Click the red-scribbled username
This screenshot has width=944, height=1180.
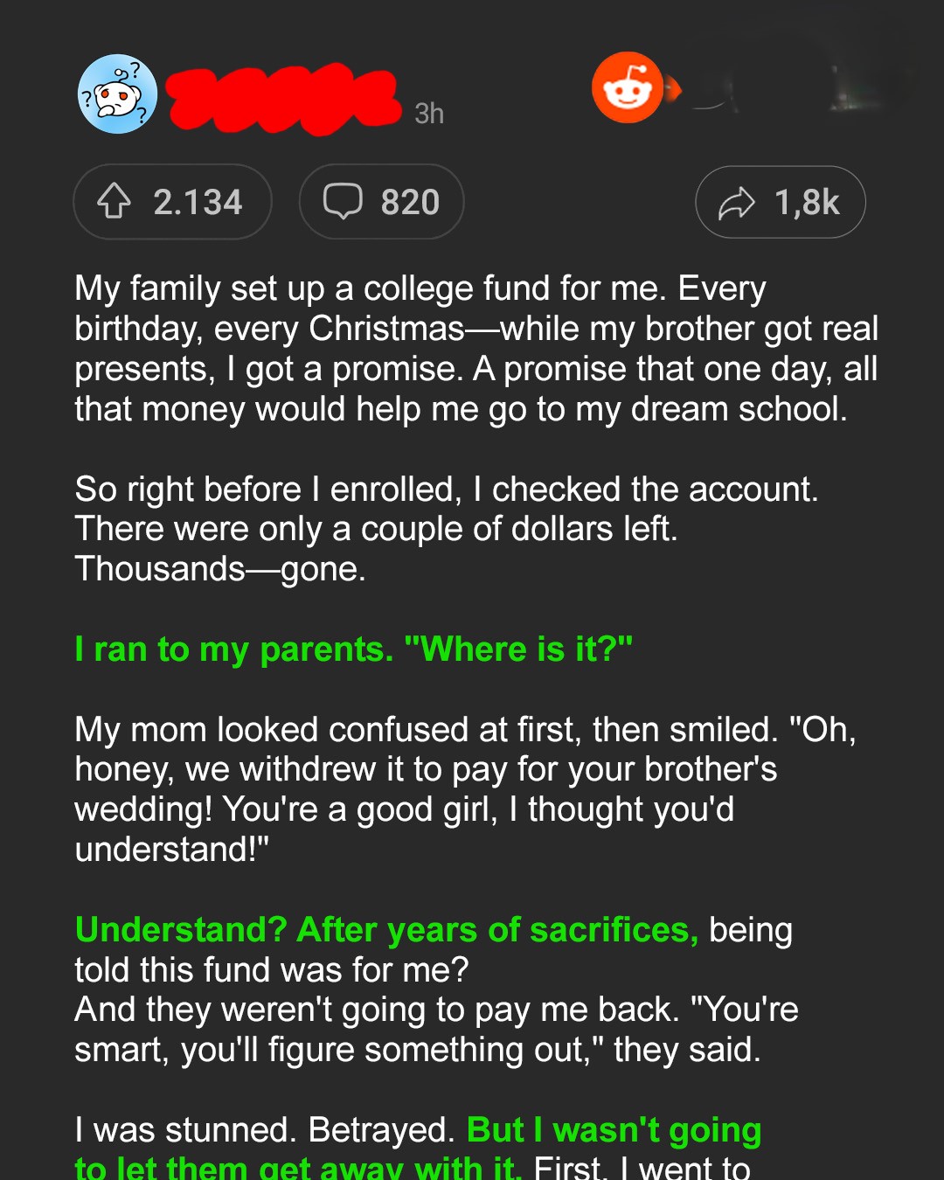283,98
